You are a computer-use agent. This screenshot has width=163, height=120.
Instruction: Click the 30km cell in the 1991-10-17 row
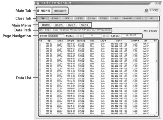click(x=92, y=86)
